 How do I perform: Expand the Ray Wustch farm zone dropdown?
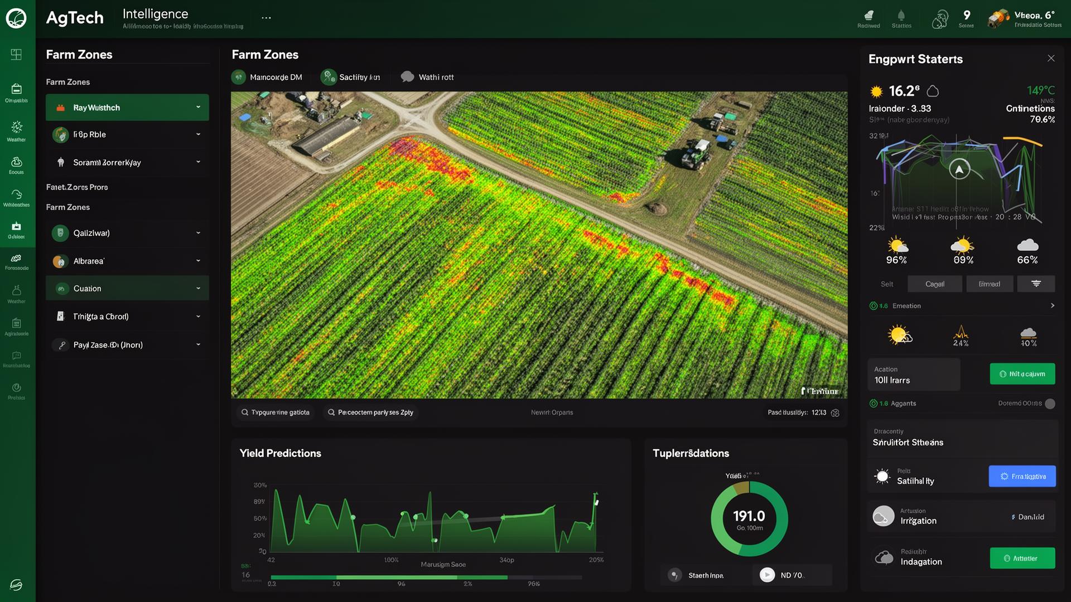click(199, 107)
